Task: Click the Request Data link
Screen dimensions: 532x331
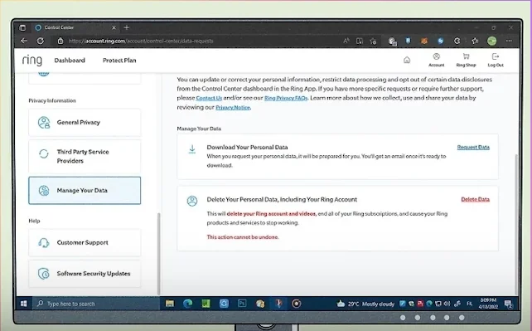Action: pyautogui.click(x=473, y=147)
